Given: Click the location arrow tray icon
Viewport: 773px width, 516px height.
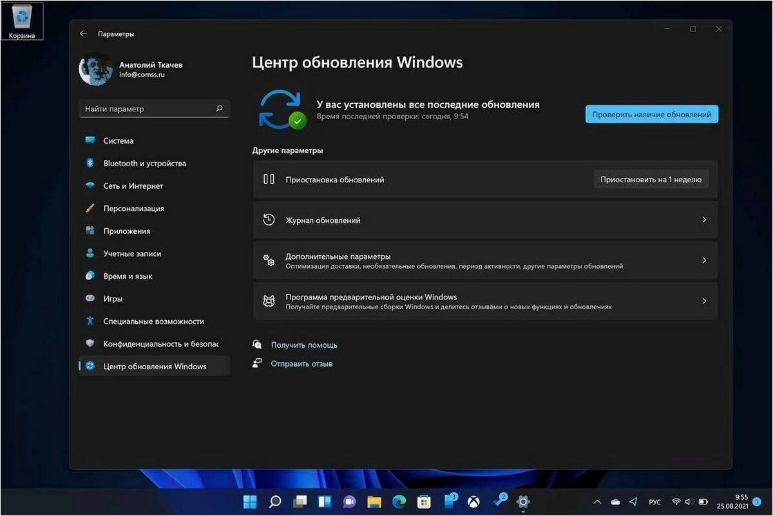Looking at the screenshot, I should pos(633,501).
